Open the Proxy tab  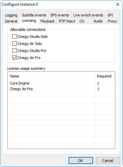point(112,21)
